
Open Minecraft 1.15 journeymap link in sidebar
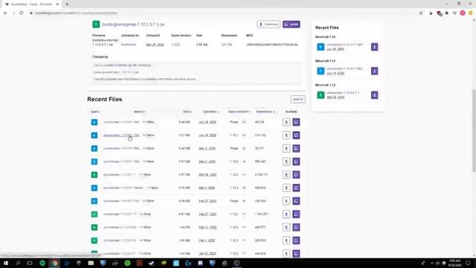coord(344,45)
